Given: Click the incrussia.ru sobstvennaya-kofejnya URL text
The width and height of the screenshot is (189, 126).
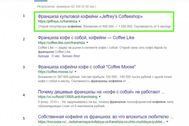Looking at the screenshot, I should (x=102, y=122).
